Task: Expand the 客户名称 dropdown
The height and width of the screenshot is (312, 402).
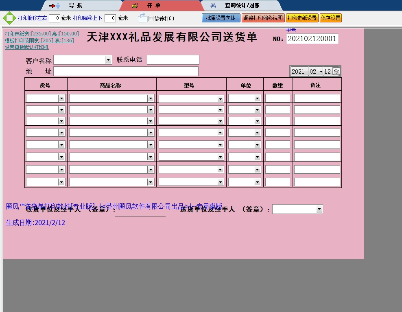Action: point(108,60)
